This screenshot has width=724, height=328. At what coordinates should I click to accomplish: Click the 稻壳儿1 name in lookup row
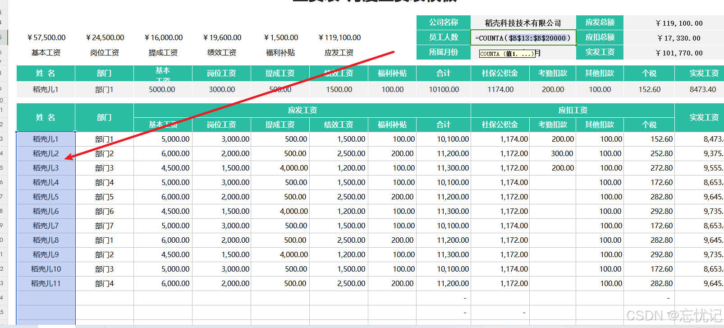46,89
